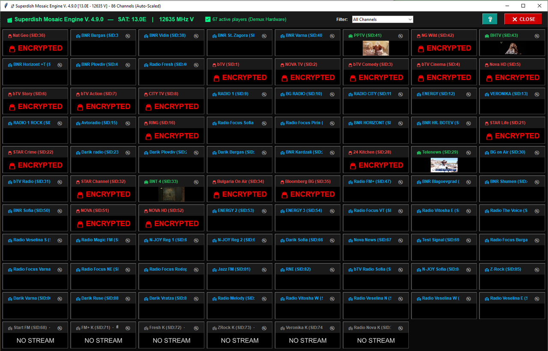Toggle mute on the Nova News card
This screenshot has height=351, width=548.
click(400, 241)
